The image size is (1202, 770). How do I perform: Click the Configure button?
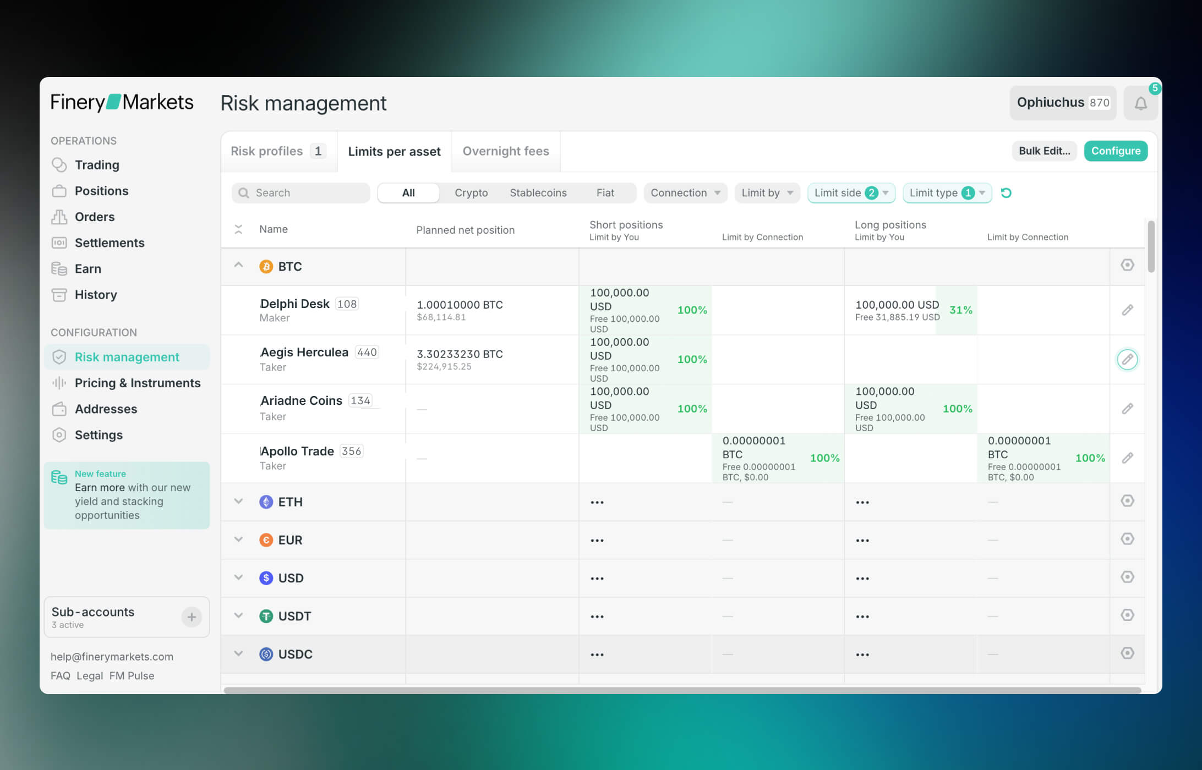[x=1116, y=151]
